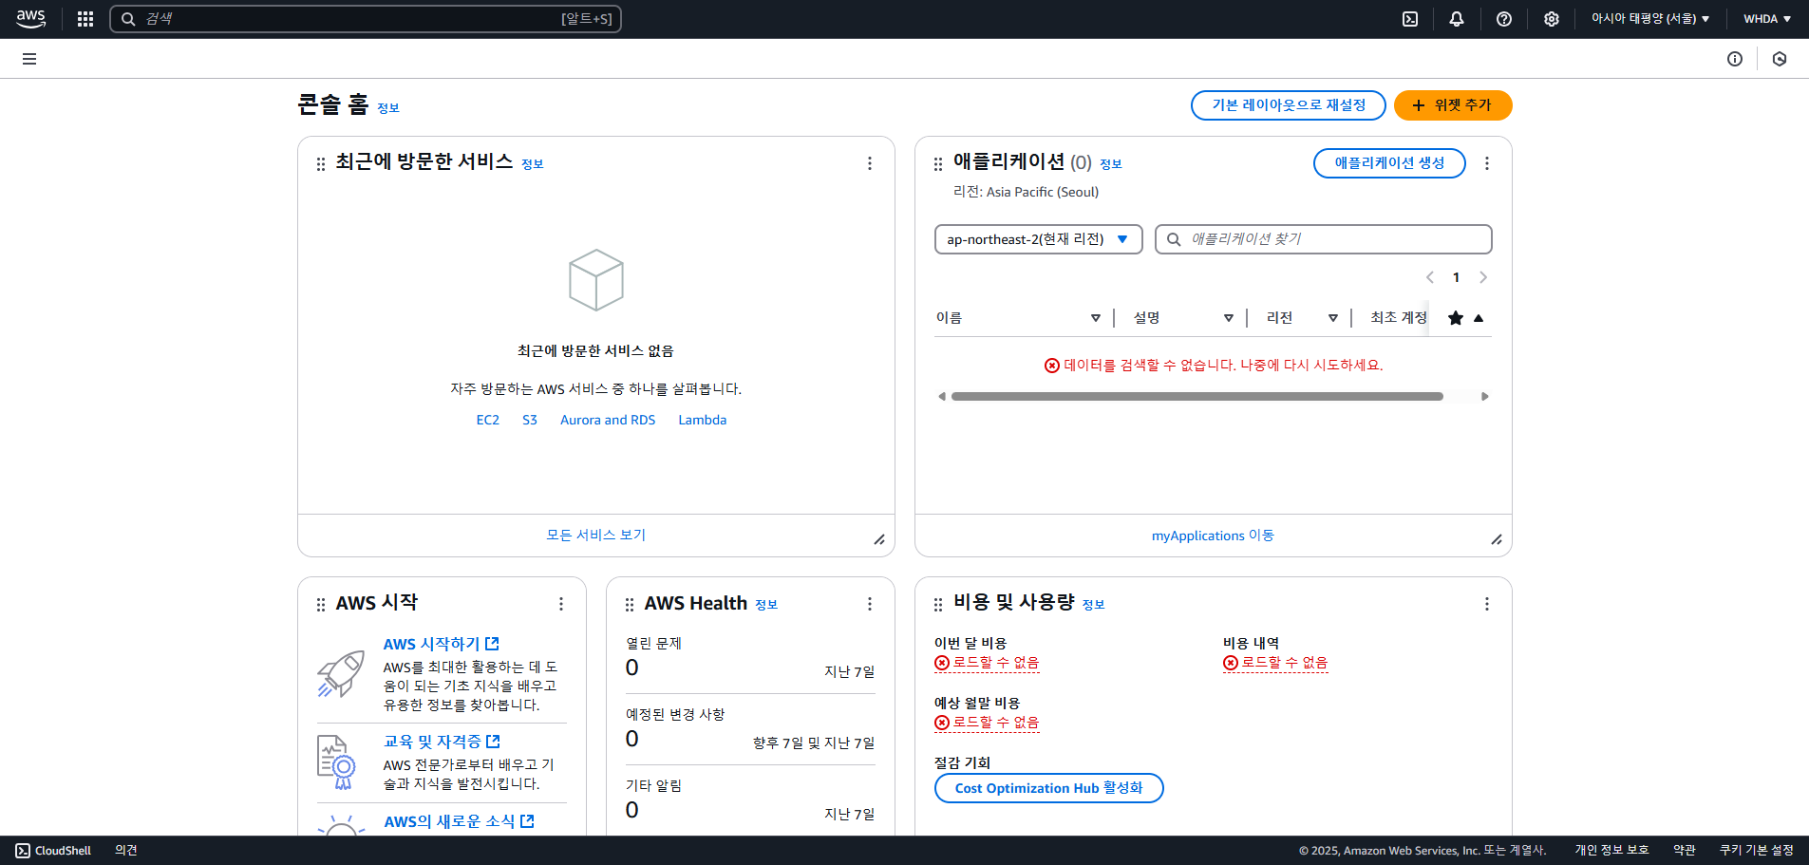The height and width of the screenshot is (865, 1809).
Task: Click resize handle of recently visited widget
Action: (x=879, y=539)
